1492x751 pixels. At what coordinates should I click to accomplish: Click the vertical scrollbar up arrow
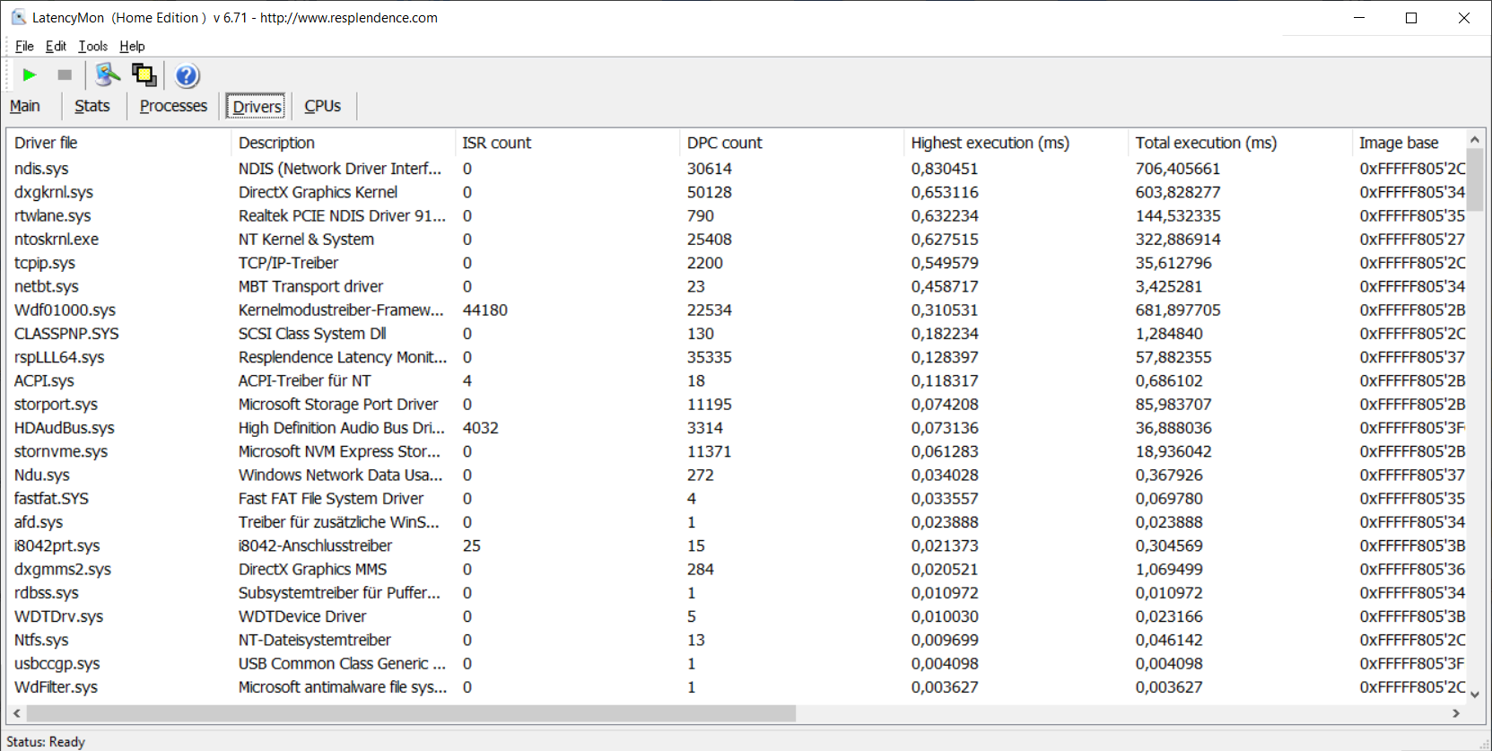click(1474, 140)
